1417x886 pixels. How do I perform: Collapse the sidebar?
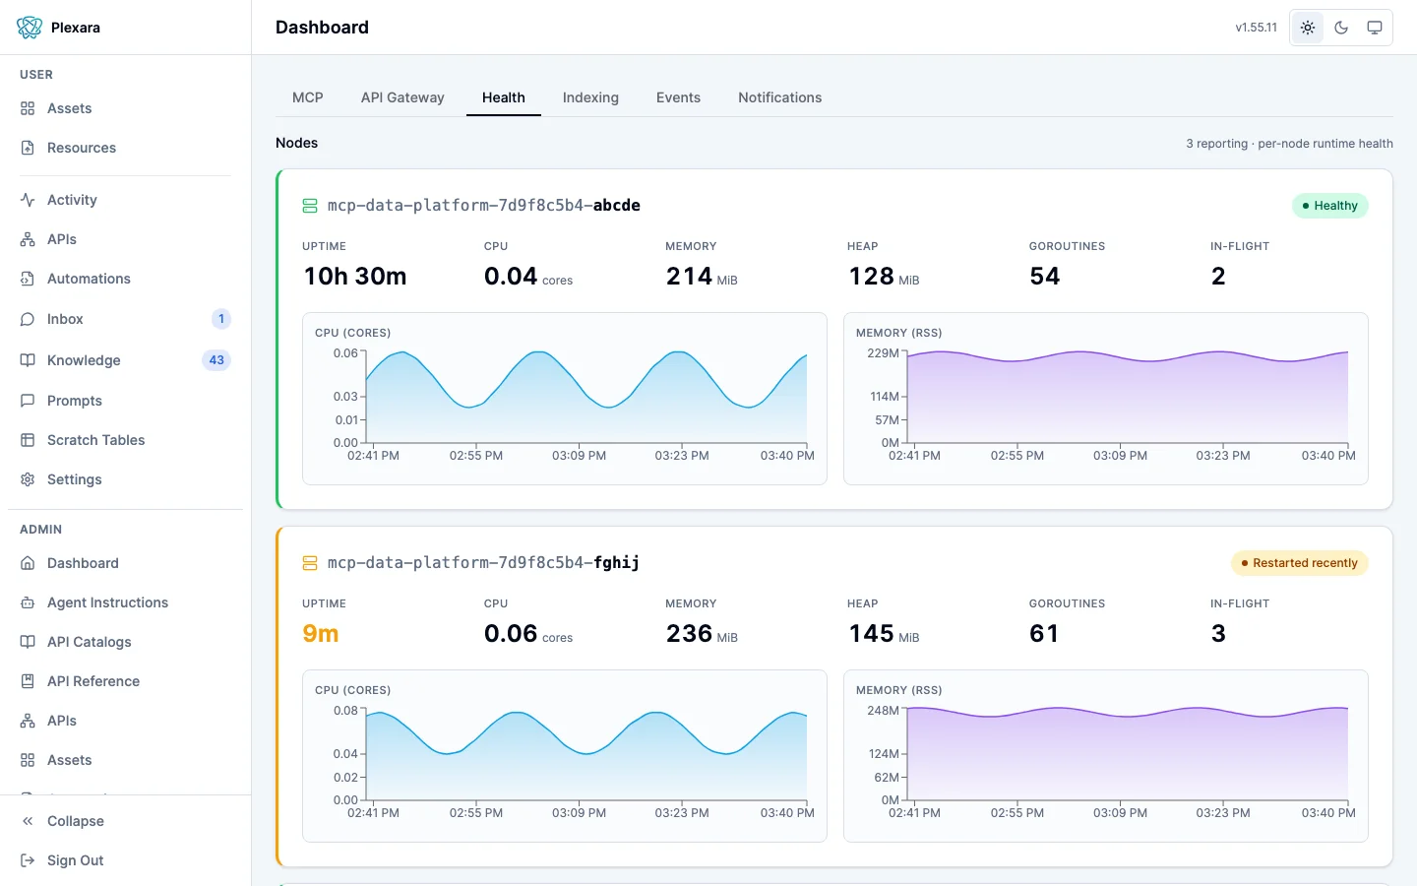point(125,821)
